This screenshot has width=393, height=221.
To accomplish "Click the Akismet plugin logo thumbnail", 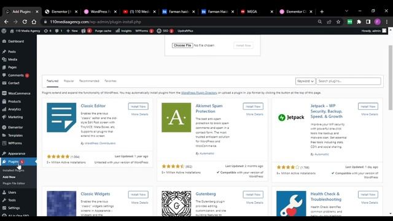I will point(176,117).
